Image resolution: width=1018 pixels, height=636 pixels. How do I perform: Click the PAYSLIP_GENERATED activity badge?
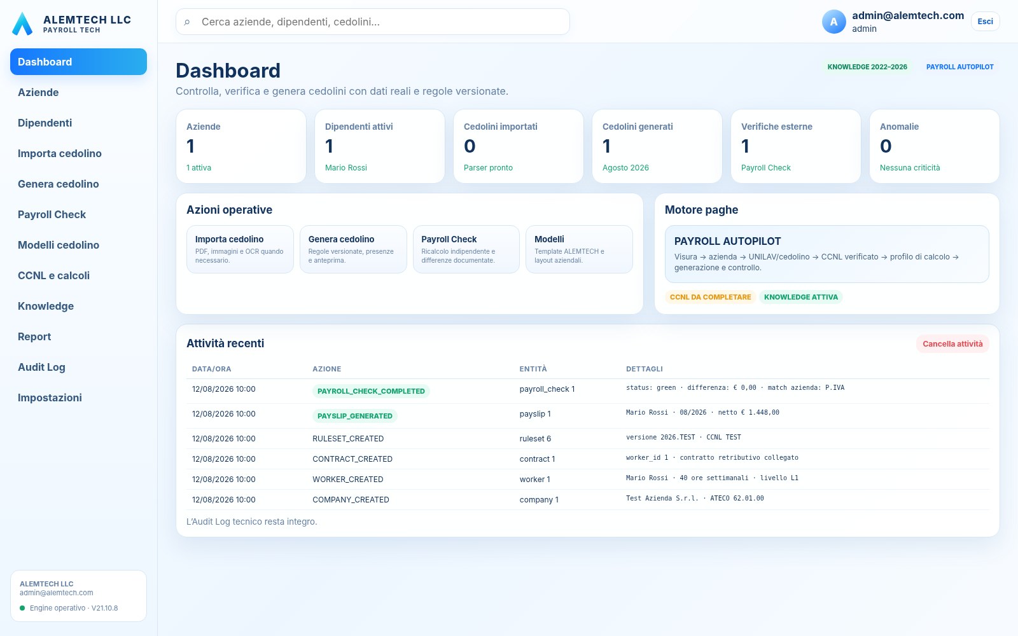pos(355,416)
